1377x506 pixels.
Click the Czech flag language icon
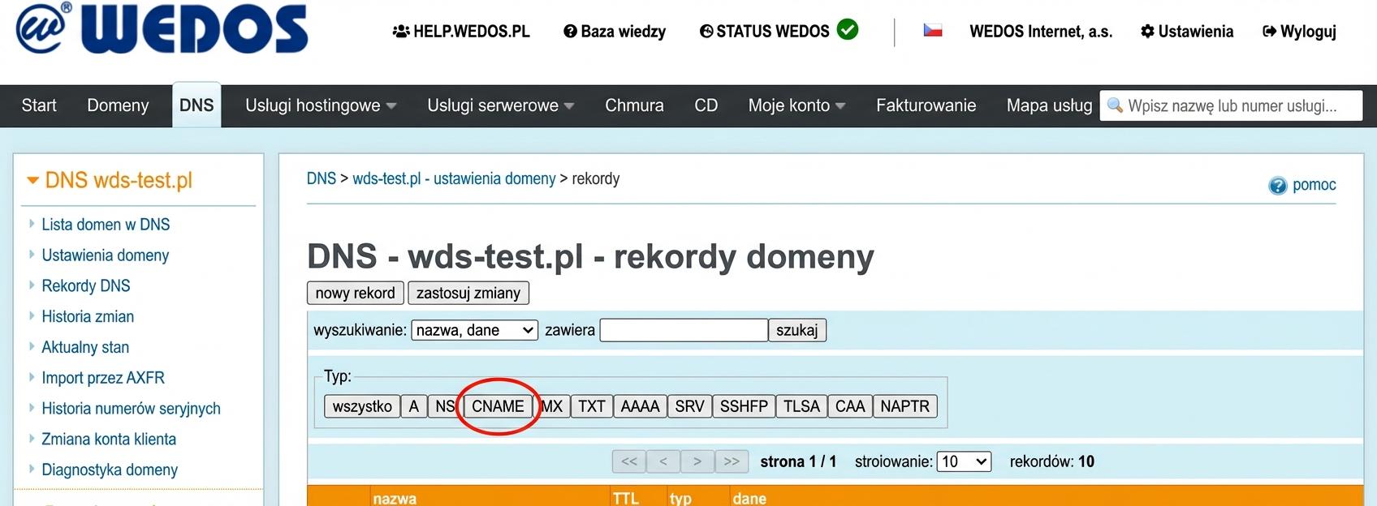point(933,31)
